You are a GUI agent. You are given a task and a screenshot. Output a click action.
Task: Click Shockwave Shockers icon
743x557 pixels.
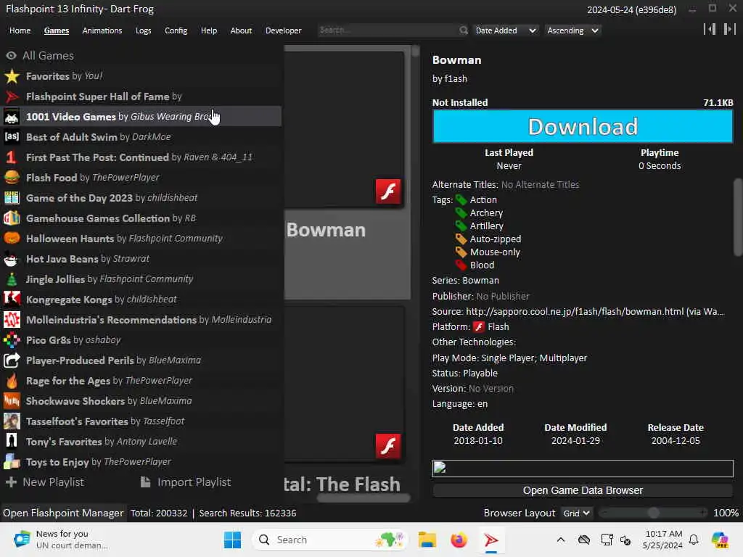(x=12, y=401)
